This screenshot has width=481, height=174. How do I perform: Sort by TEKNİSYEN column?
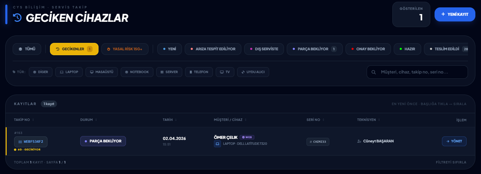(x=369, y=120)
